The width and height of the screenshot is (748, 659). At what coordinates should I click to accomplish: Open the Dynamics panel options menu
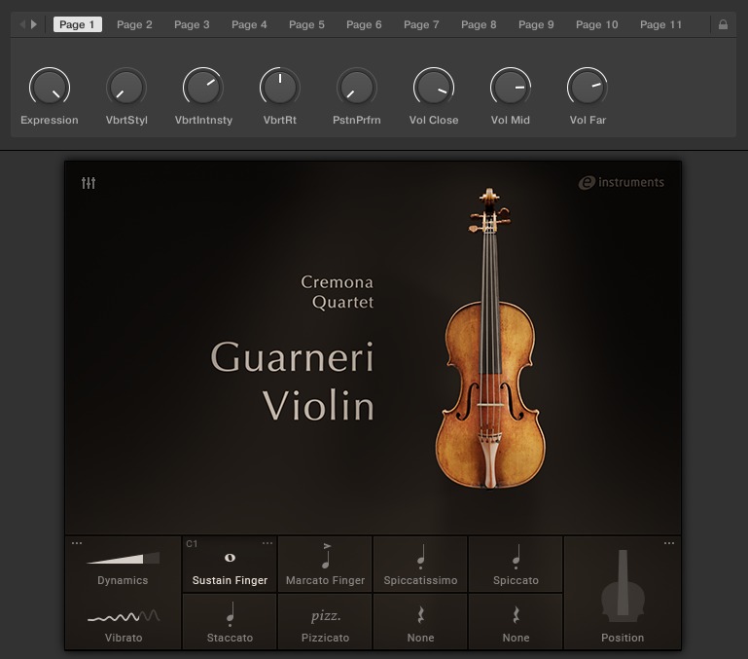tap(77, 543)
